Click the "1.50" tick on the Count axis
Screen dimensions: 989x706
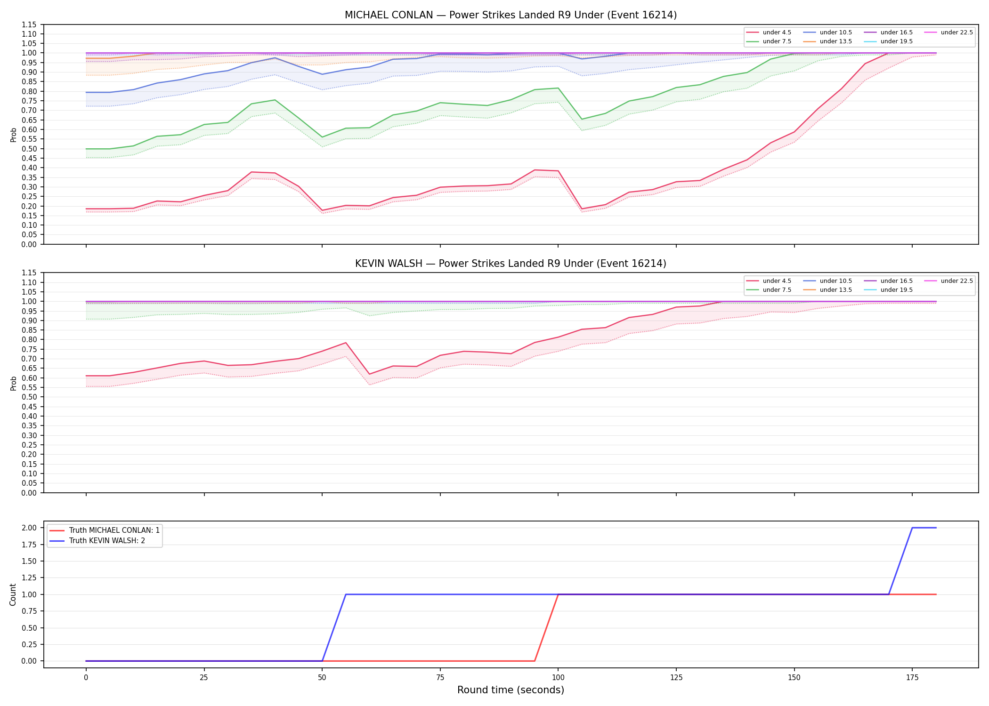pos(29,561)
